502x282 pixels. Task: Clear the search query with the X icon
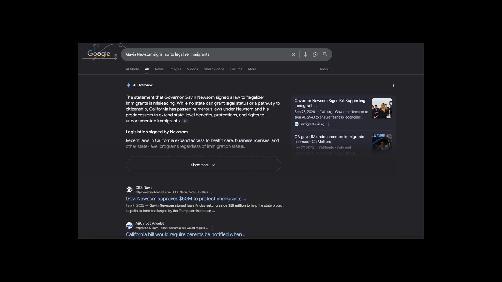293,54
